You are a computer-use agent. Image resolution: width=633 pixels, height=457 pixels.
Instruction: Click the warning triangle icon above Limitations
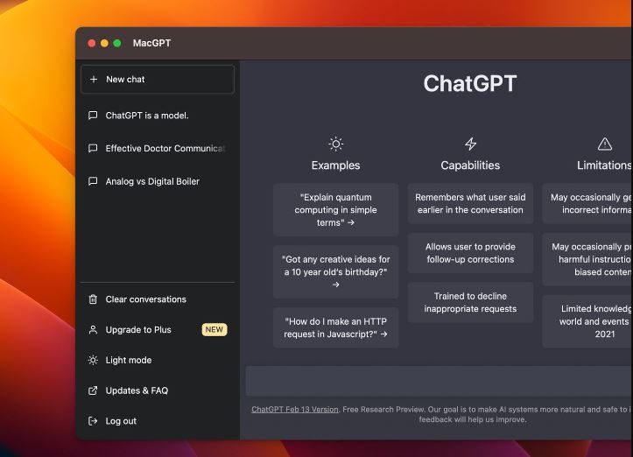[605, 144]
